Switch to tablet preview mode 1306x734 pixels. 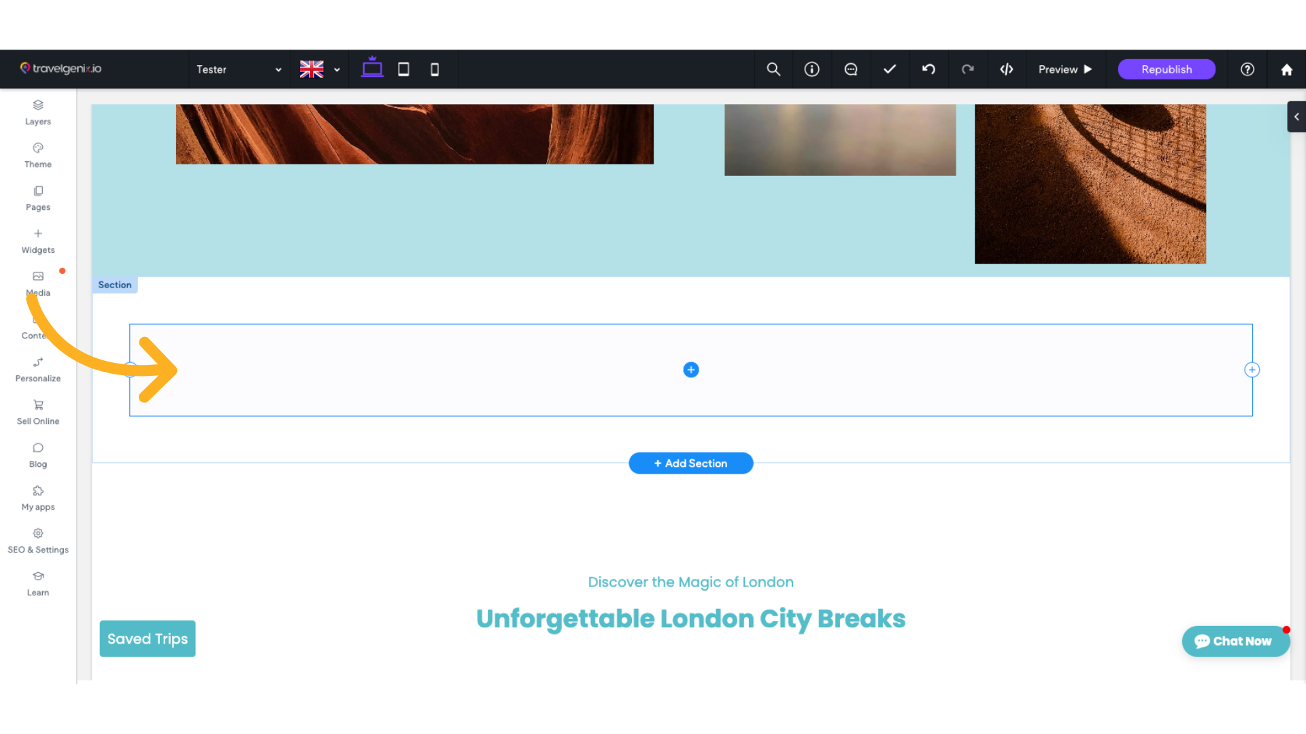(x=403, y=69)
